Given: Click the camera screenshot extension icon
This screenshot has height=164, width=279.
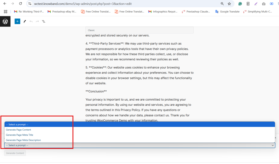Looking at the screenshot, I should [263, 4].
